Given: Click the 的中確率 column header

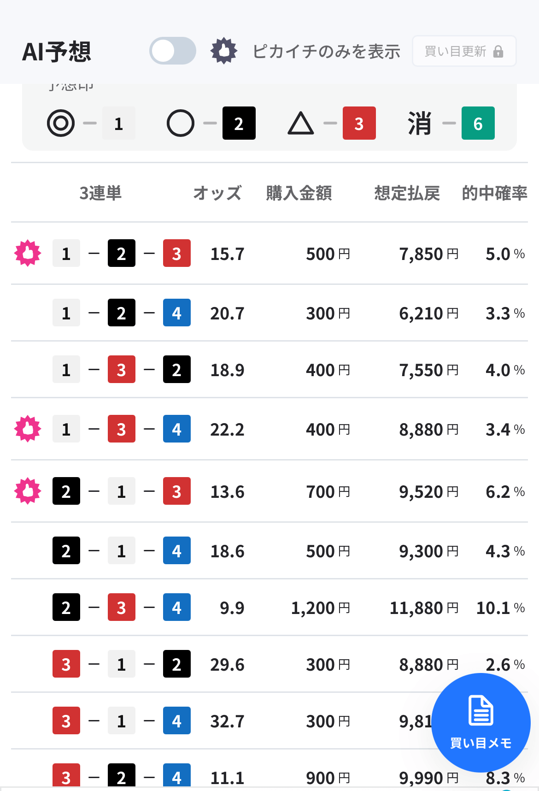Looking at the screenshot, I should point(495,193).
